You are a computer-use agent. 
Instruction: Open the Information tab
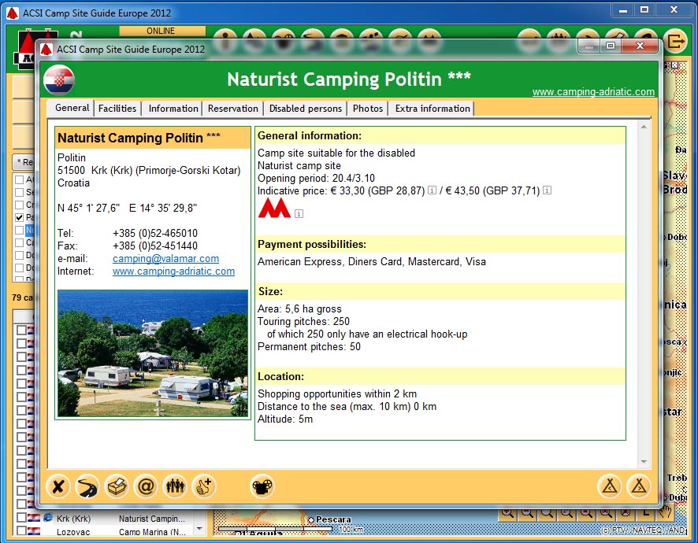173,109
